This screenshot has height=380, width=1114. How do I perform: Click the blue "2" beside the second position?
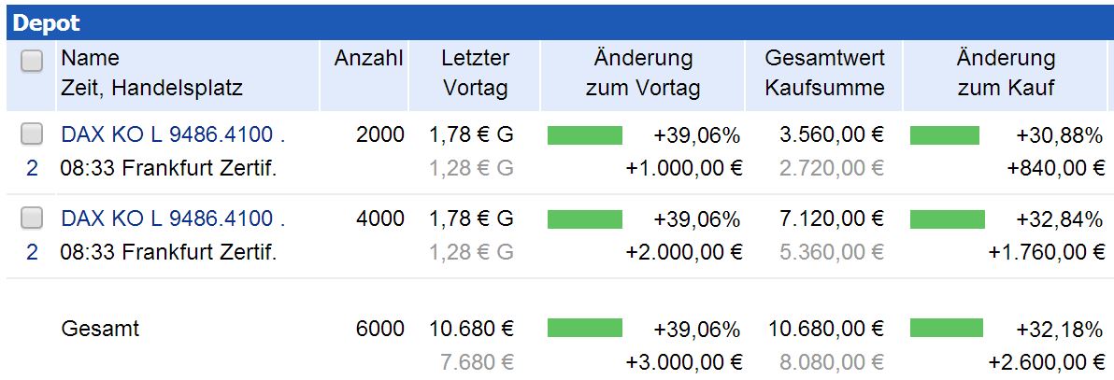[x=32, y=252]
